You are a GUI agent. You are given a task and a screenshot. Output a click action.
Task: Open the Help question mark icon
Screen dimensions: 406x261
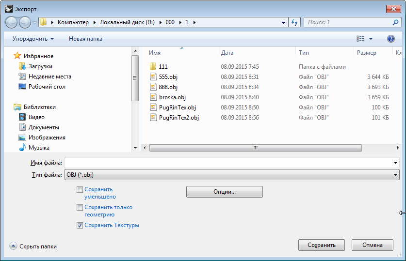[x=391, y=39]
